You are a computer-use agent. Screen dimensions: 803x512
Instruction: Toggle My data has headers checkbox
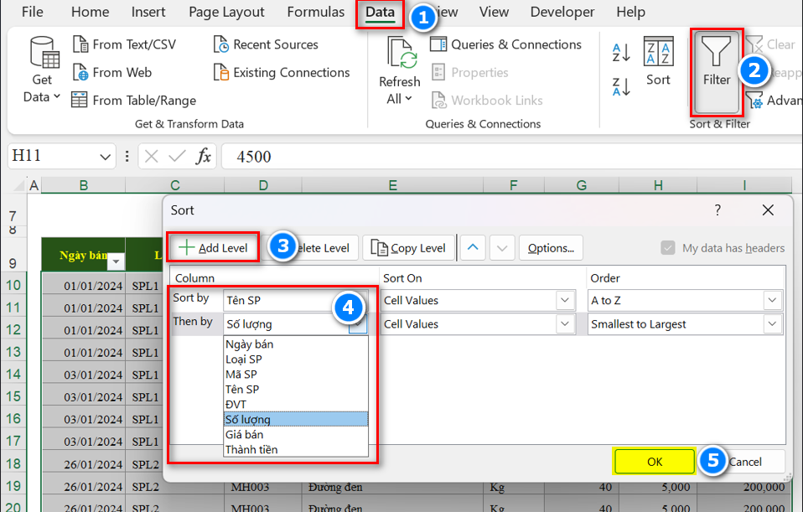(668, 248)
